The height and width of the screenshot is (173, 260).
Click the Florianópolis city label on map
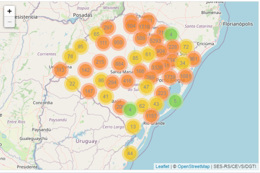(x=238, y=24)
